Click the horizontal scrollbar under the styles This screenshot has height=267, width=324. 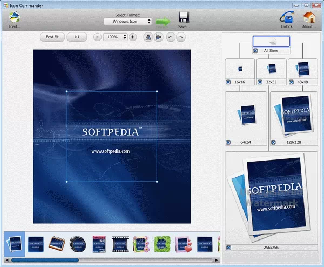pyautogui.click(x=45, y=260)
